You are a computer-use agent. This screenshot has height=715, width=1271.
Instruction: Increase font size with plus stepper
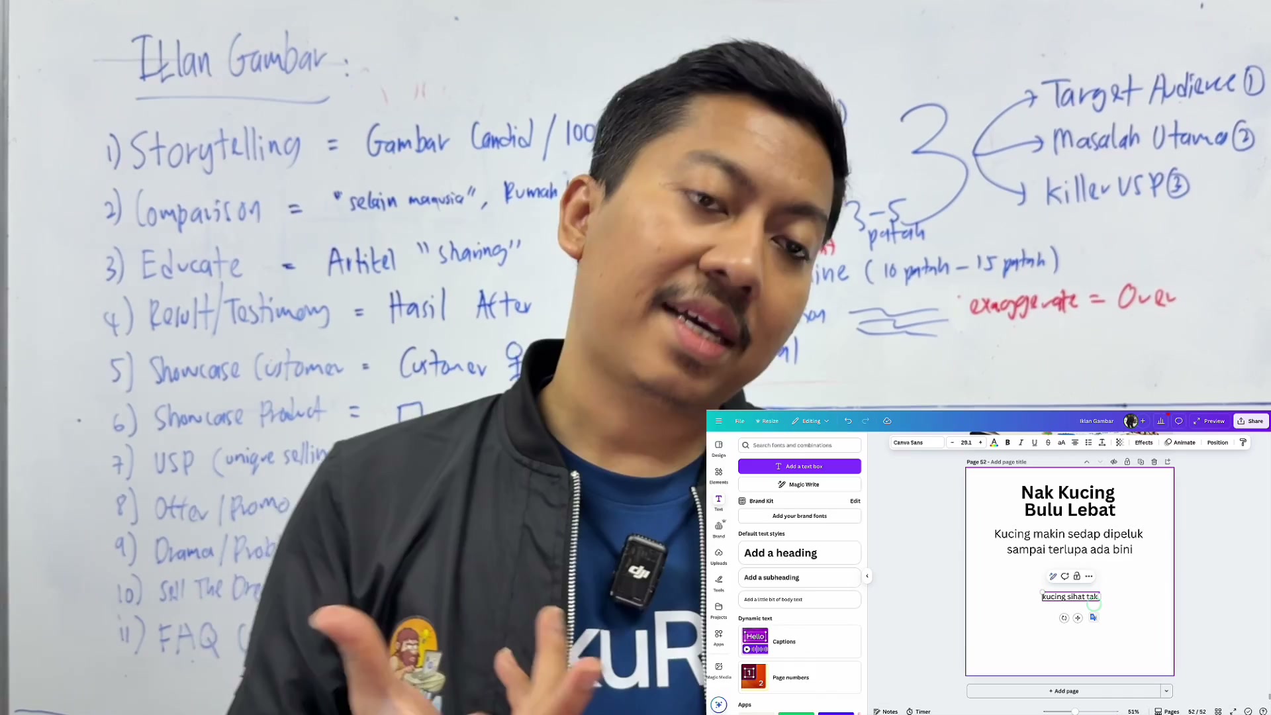click(x=980, y=442)
